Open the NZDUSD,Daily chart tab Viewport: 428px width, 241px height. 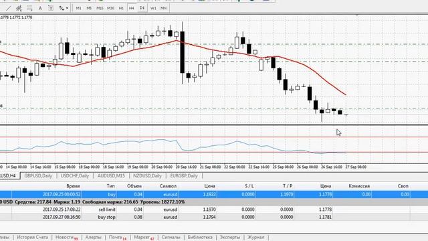click(147, 175)
